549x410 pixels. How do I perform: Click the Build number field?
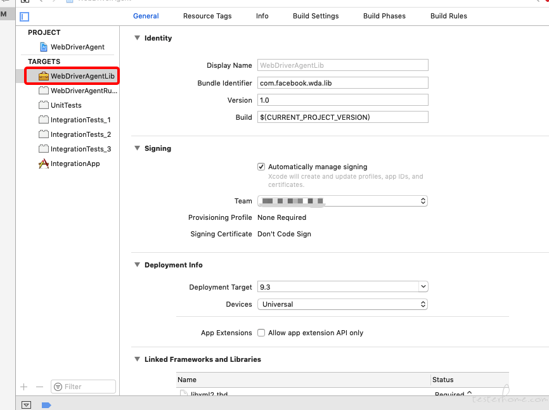(343, 117)
